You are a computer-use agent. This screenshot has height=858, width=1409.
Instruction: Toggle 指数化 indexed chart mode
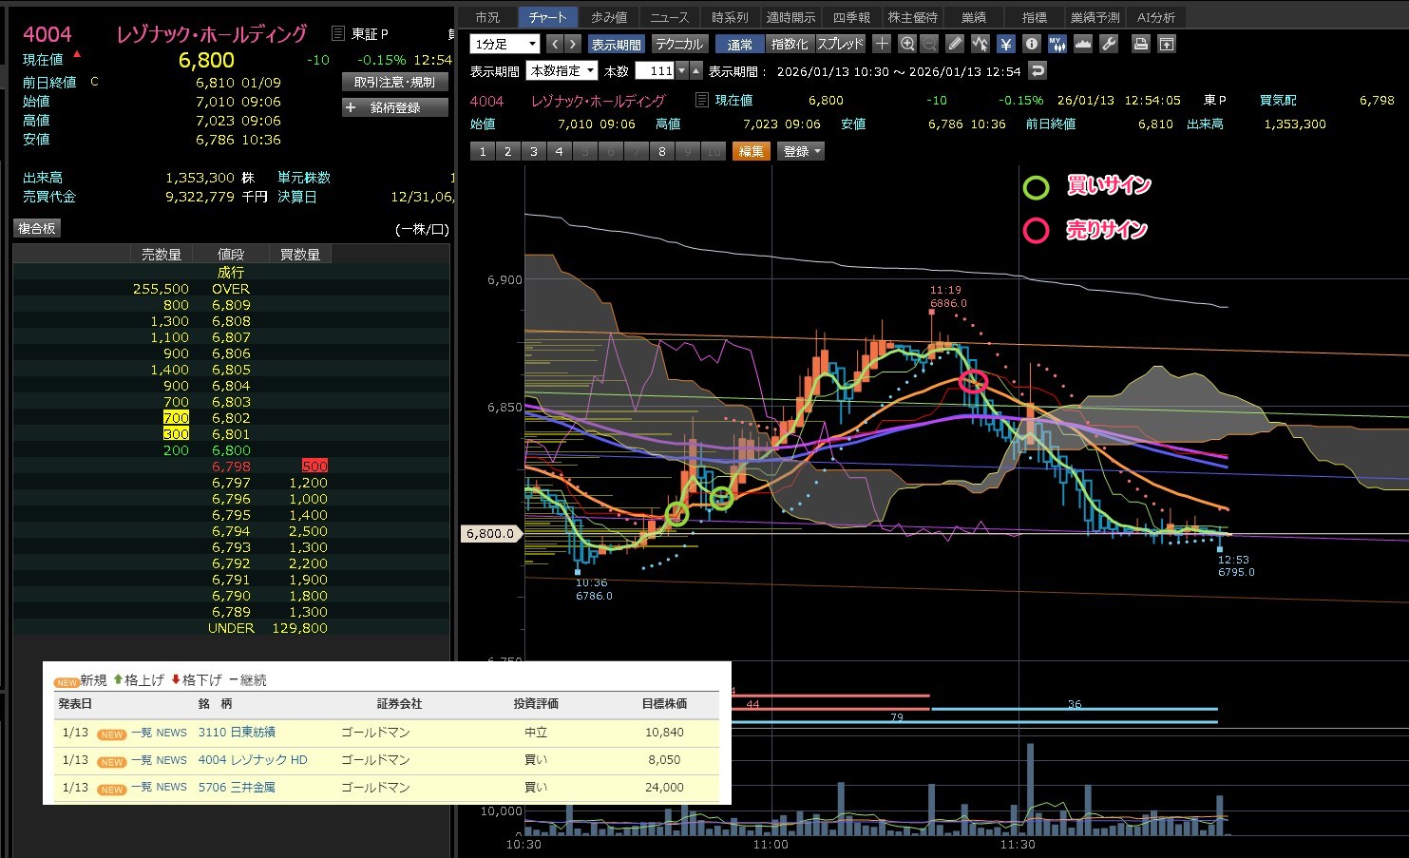click(x=790, y=45)
